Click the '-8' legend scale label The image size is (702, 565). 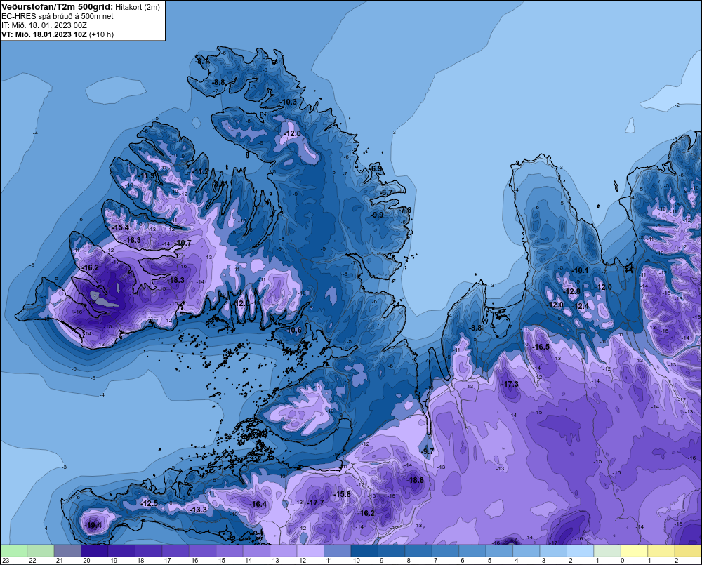click(x=408, y=561)
